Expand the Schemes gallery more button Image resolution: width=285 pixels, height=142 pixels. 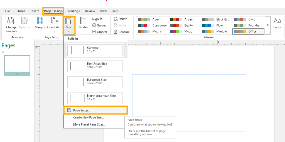click(x=267, y=25)
